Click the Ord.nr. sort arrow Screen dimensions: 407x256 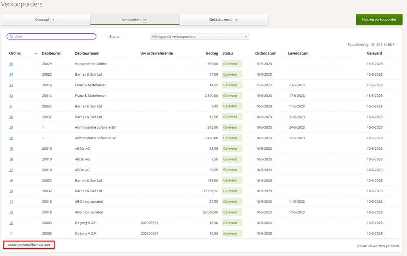click(x=36, y=54)
